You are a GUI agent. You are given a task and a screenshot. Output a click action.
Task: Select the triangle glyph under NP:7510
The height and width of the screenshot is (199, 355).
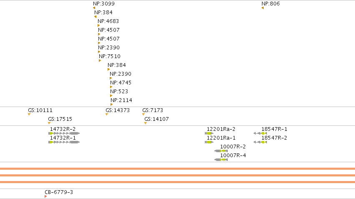(x=100, y=61)
